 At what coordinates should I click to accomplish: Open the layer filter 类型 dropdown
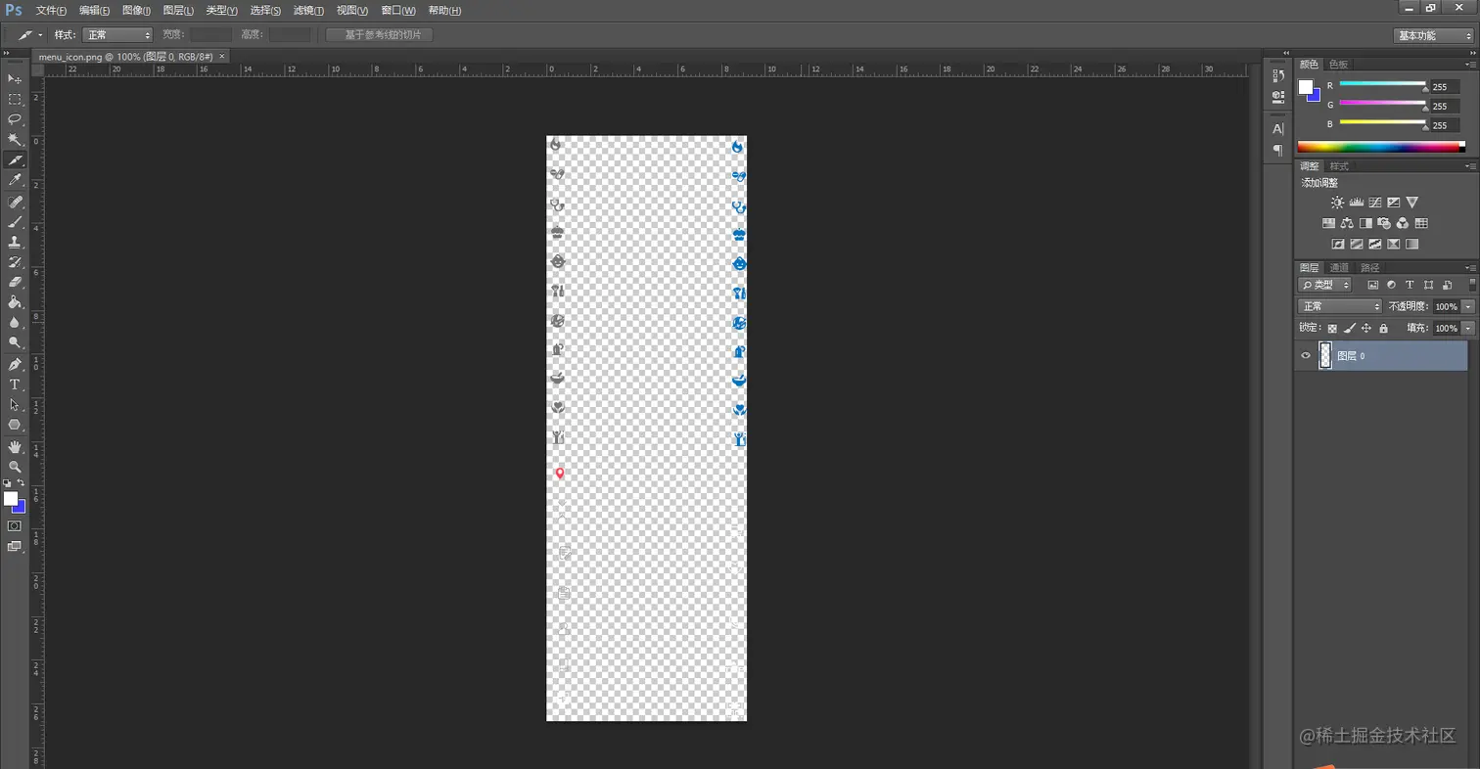1324,285
